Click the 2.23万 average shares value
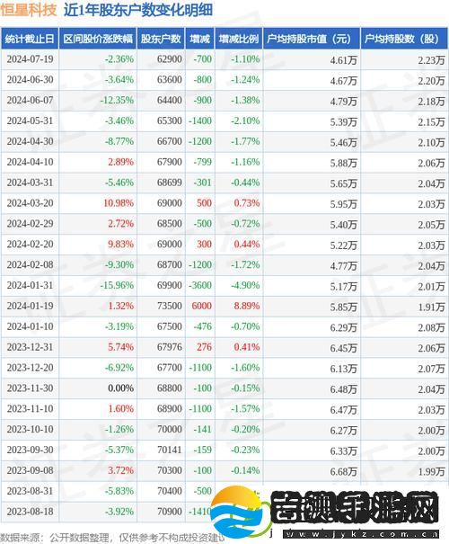This screenshot has width=449, height=544. (431, 60)
